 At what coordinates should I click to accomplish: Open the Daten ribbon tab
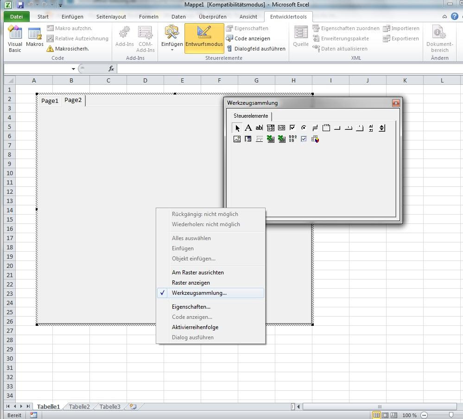tap(178, 17)
